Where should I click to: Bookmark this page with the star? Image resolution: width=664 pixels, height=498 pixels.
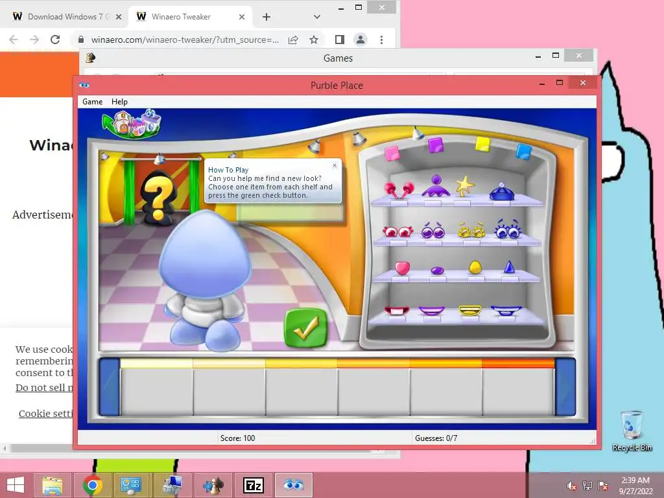(x=314, y=40)
